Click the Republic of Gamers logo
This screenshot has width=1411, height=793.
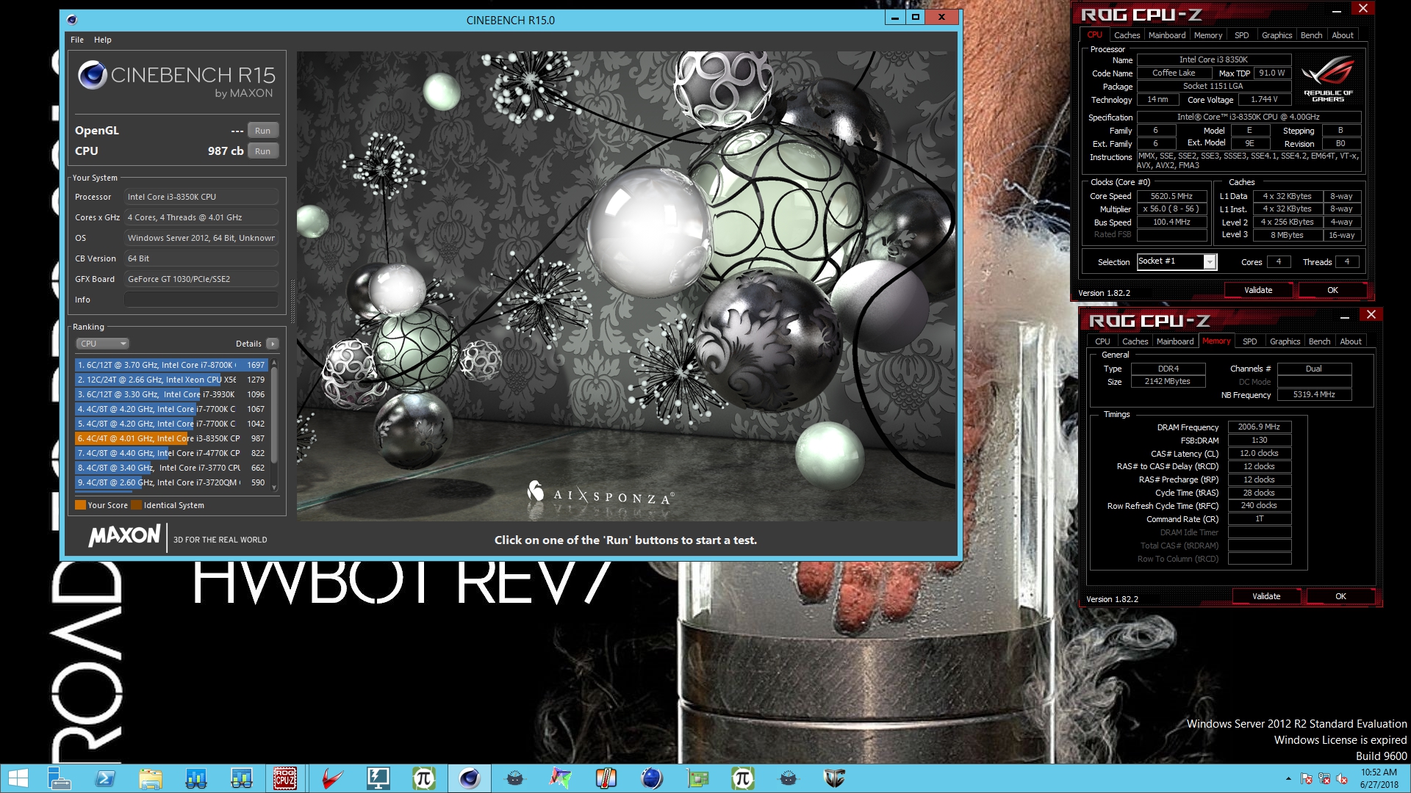(1328, 79)
